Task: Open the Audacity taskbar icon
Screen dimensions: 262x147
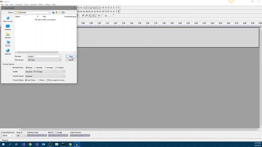Action: point(77,144)
